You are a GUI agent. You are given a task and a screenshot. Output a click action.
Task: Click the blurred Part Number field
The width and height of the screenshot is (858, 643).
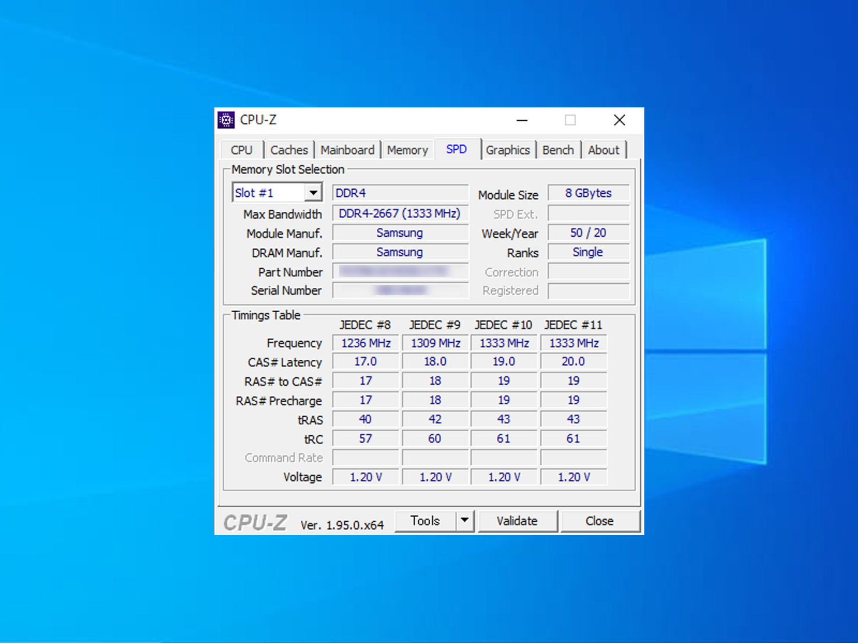[400, 271]
